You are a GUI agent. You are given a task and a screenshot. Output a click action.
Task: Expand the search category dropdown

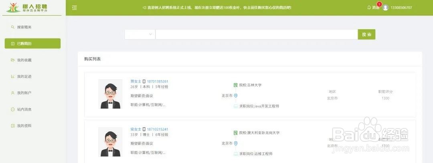pyautogui.click(x=140, y=34)
